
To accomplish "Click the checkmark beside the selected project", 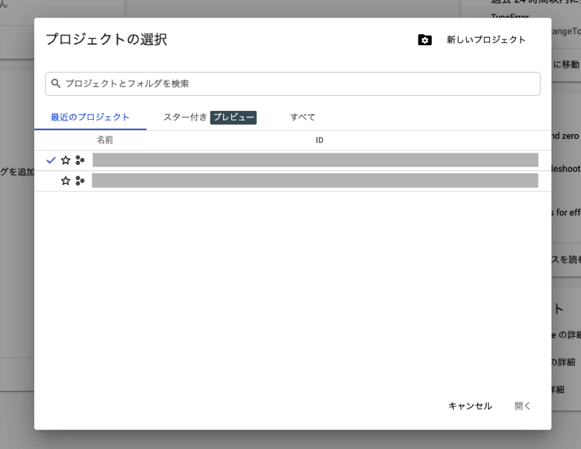I will tap(51, 160).
